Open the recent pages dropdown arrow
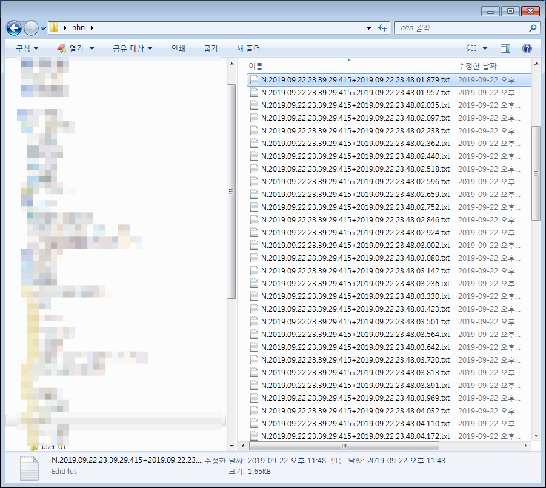 (44, 28)
